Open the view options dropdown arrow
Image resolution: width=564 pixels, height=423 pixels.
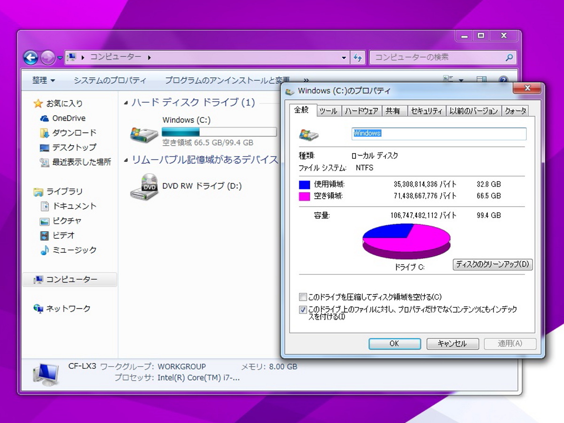pyautogui.click(x=461, y=80)
